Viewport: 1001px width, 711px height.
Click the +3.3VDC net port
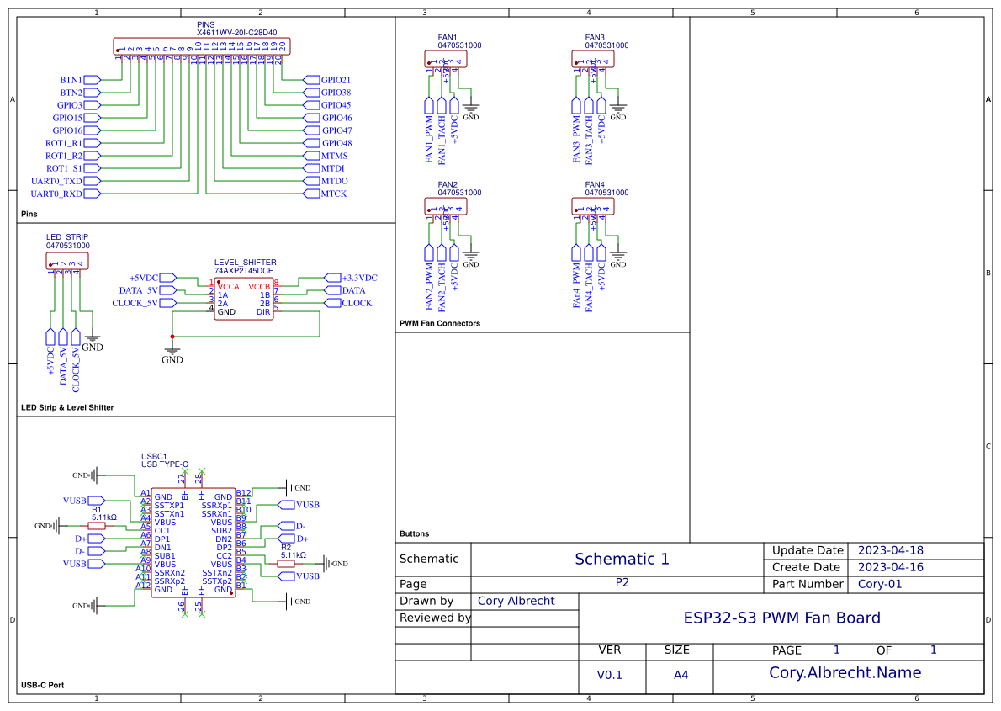[332, 278]
